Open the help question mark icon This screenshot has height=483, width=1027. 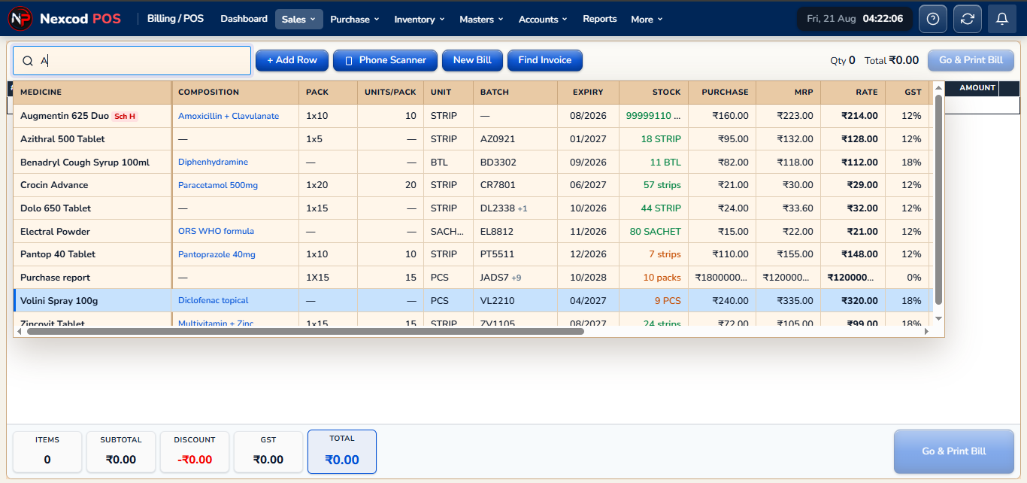click(x=933, y=19)
